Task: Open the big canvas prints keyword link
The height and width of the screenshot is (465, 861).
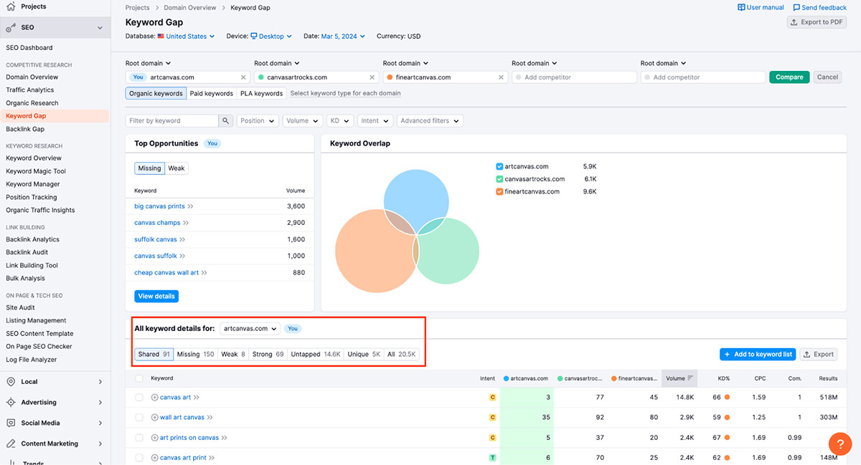Action: point(161,207)
